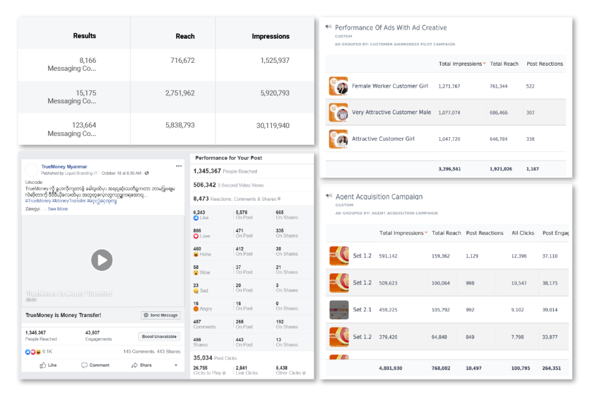View the 145 Comments link on post

click(139, 351)
